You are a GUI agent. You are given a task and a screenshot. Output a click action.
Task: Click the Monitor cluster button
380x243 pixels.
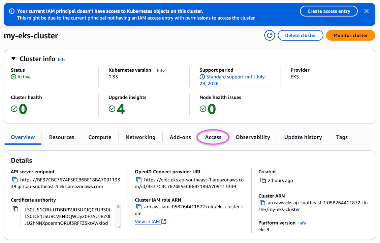[x=350, y=35]
